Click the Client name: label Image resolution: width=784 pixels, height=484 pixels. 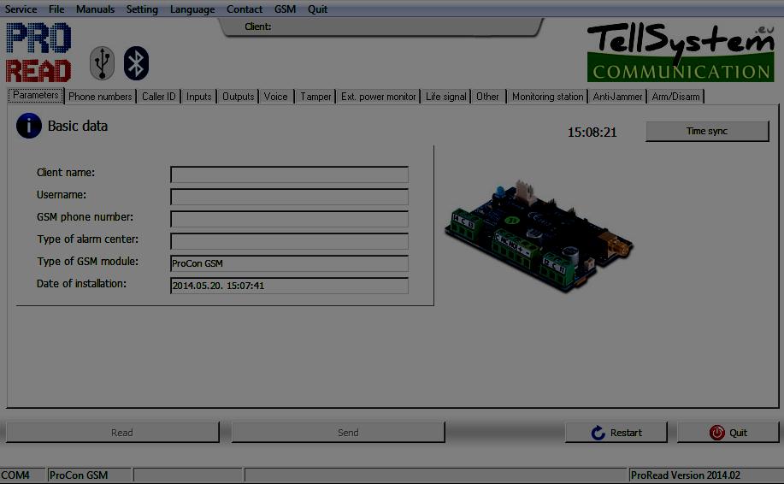(x=66, y=173)
